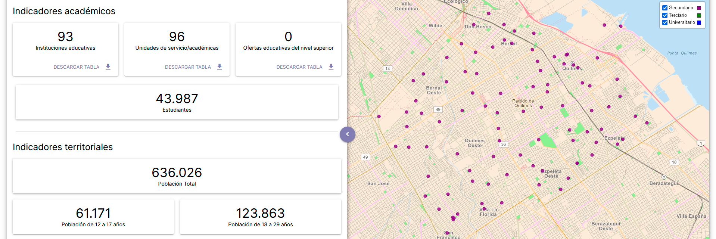Uncheck the Secundario layer checkbox
Screen dimensions: 716x239
(x=665, y=8)
